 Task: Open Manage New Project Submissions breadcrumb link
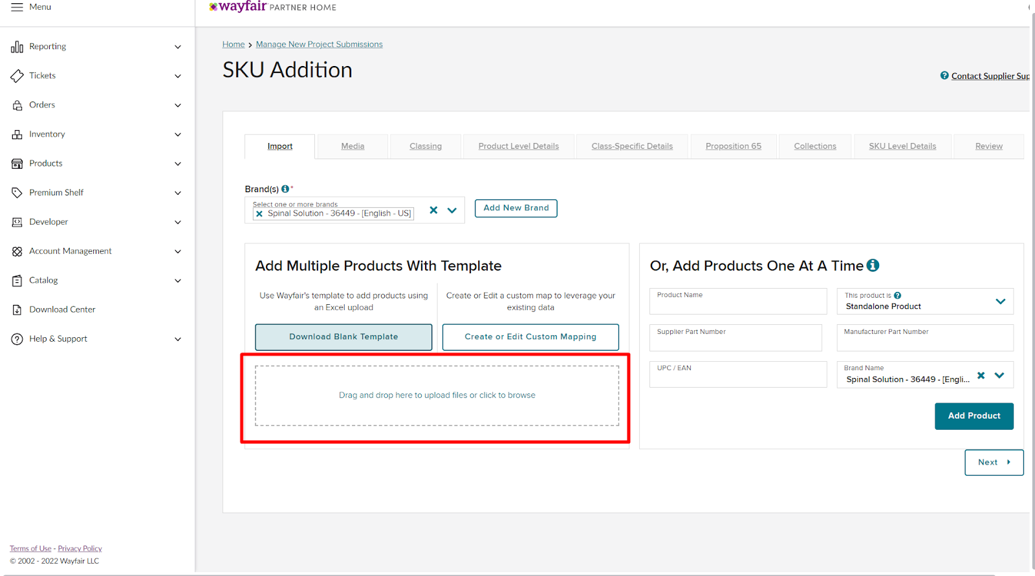coord(319,45)
